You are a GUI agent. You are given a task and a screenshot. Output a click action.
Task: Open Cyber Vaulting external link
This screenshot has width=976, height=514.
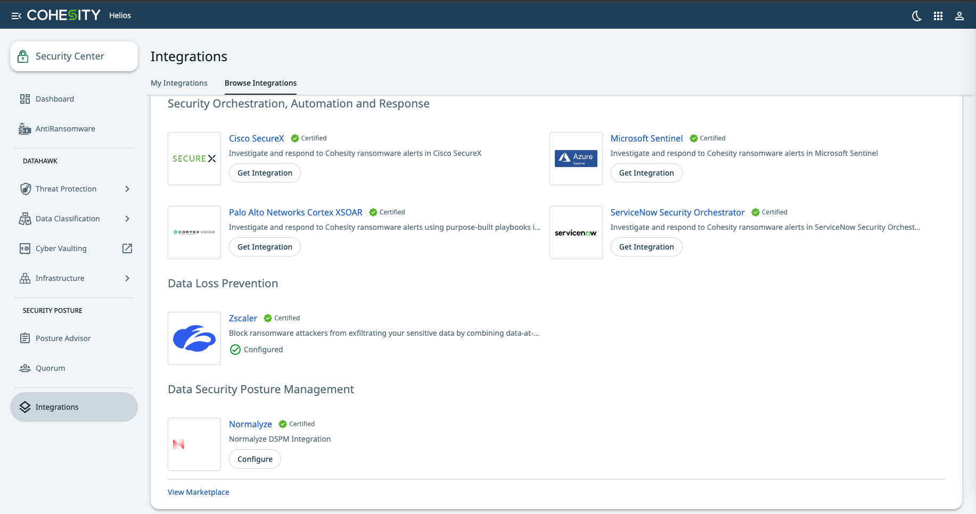127,248
